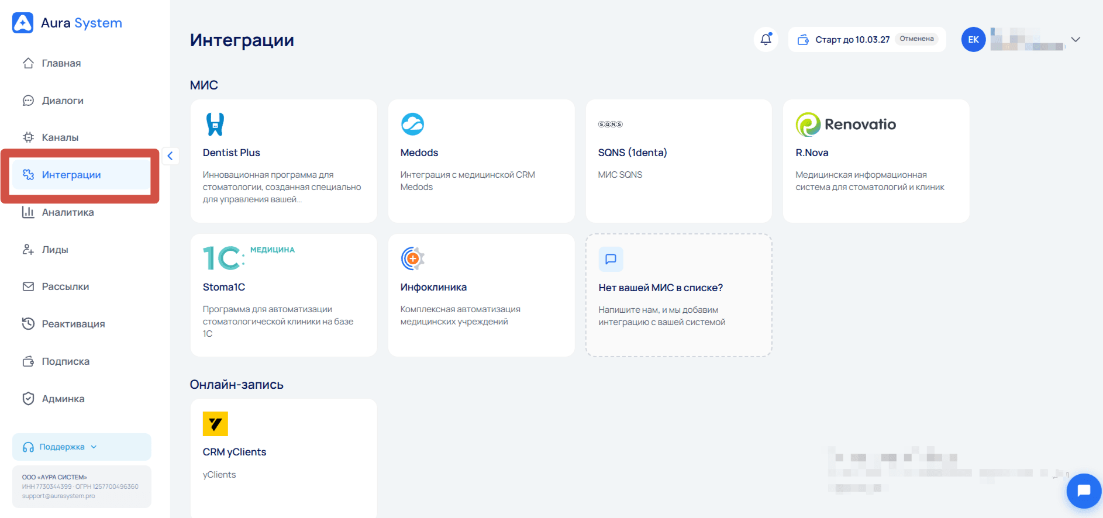The height and width of the screenshot is (518, 1103).
Task: Select Интеграции in the sidebar
Action: pyautogui.click(x=82, y=175)
